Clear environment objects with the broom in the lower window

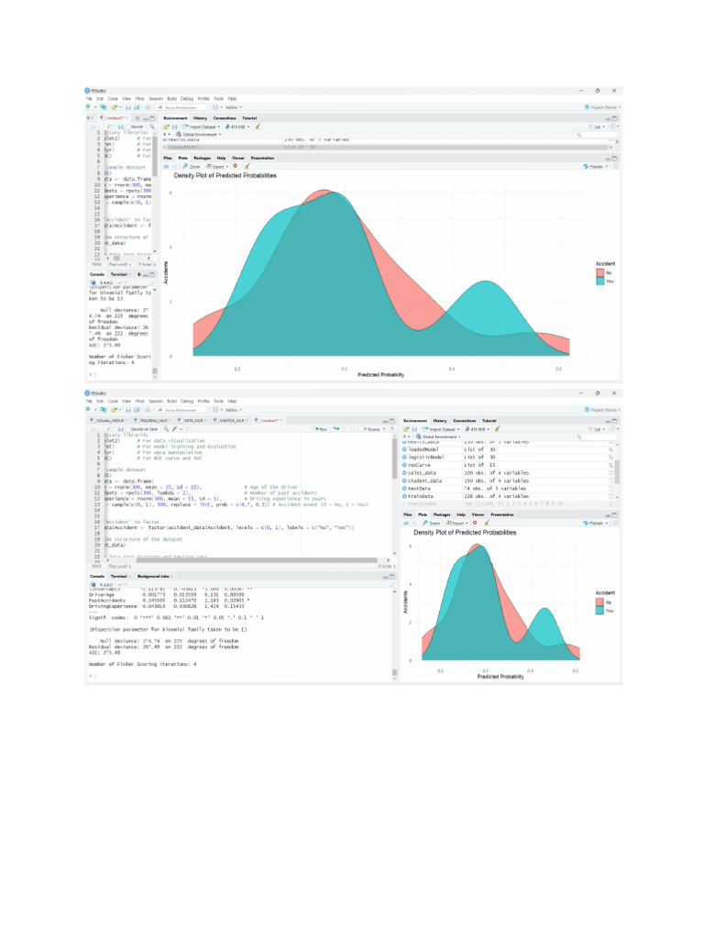(x=498, y=429)
